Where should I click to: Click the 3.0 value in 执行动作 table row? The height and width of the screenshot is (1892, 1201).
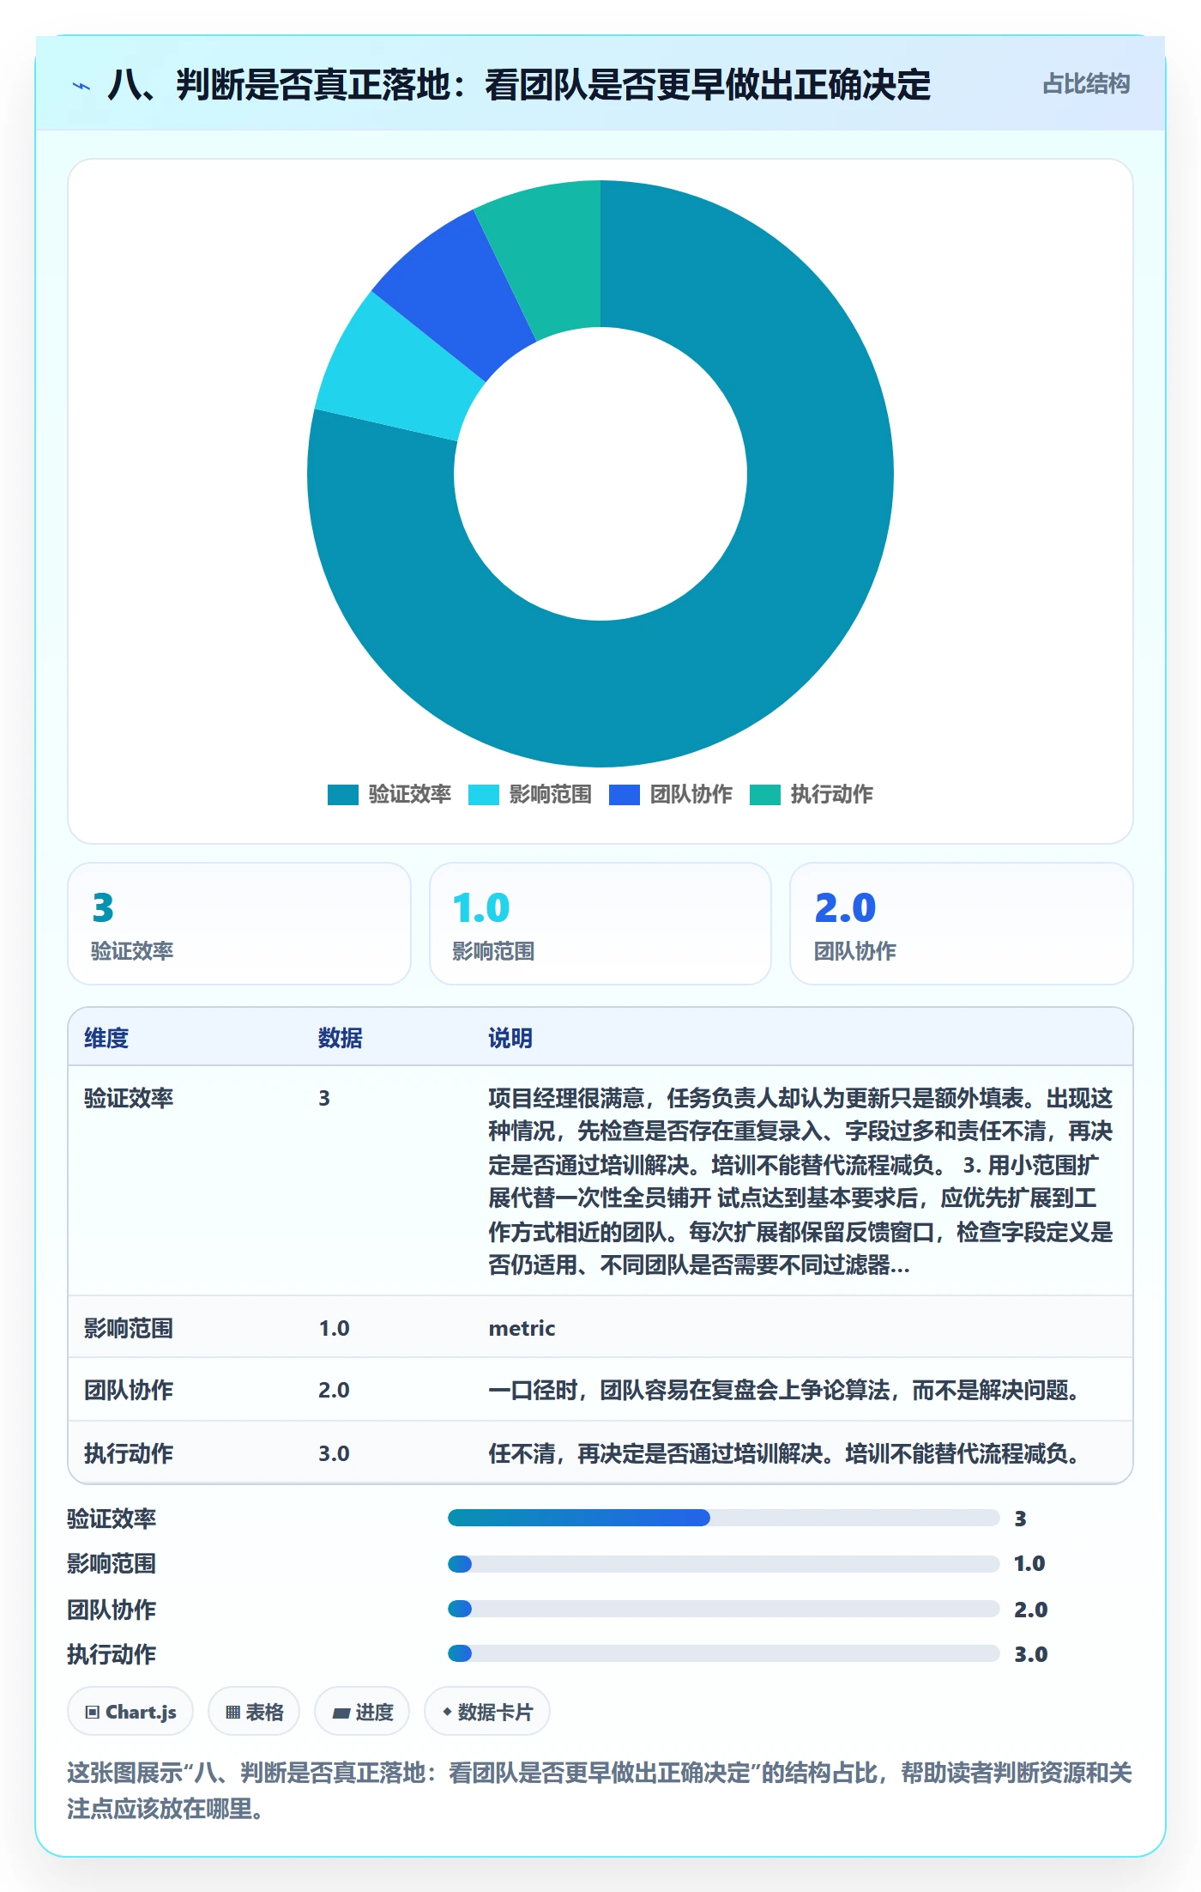pos(334,1453)
